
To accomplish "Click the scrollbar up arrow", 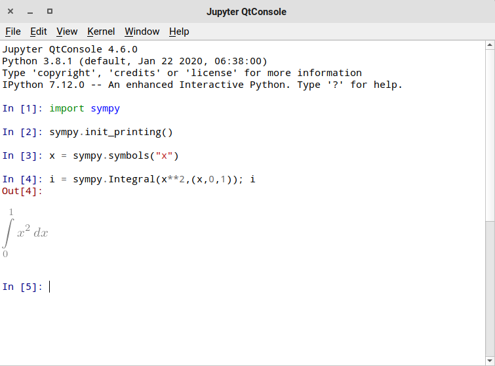I will 490,45.
